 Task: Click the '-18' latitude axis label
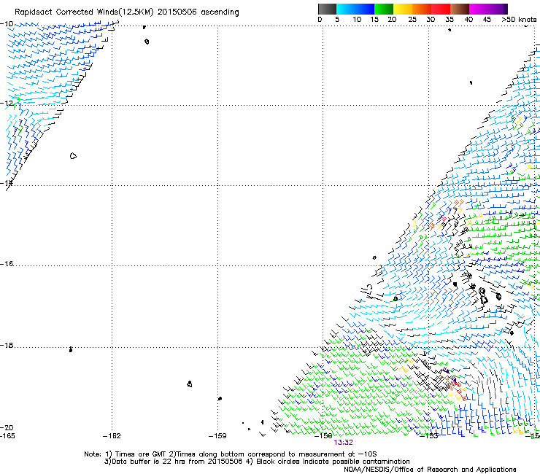coord(7,345)
